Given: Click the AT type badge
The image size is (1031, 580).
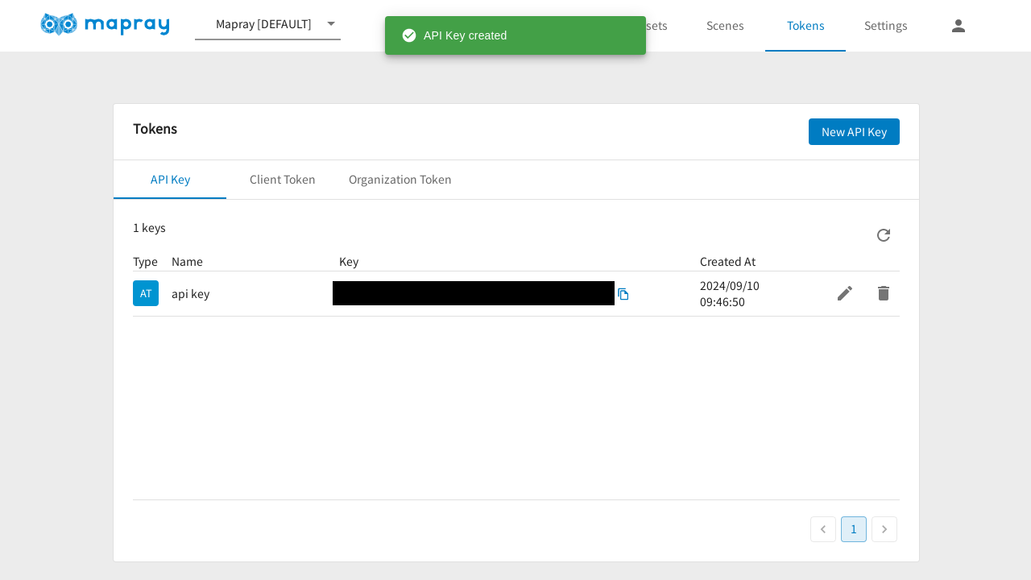Looking at the screenshot, I should point(146,293).
